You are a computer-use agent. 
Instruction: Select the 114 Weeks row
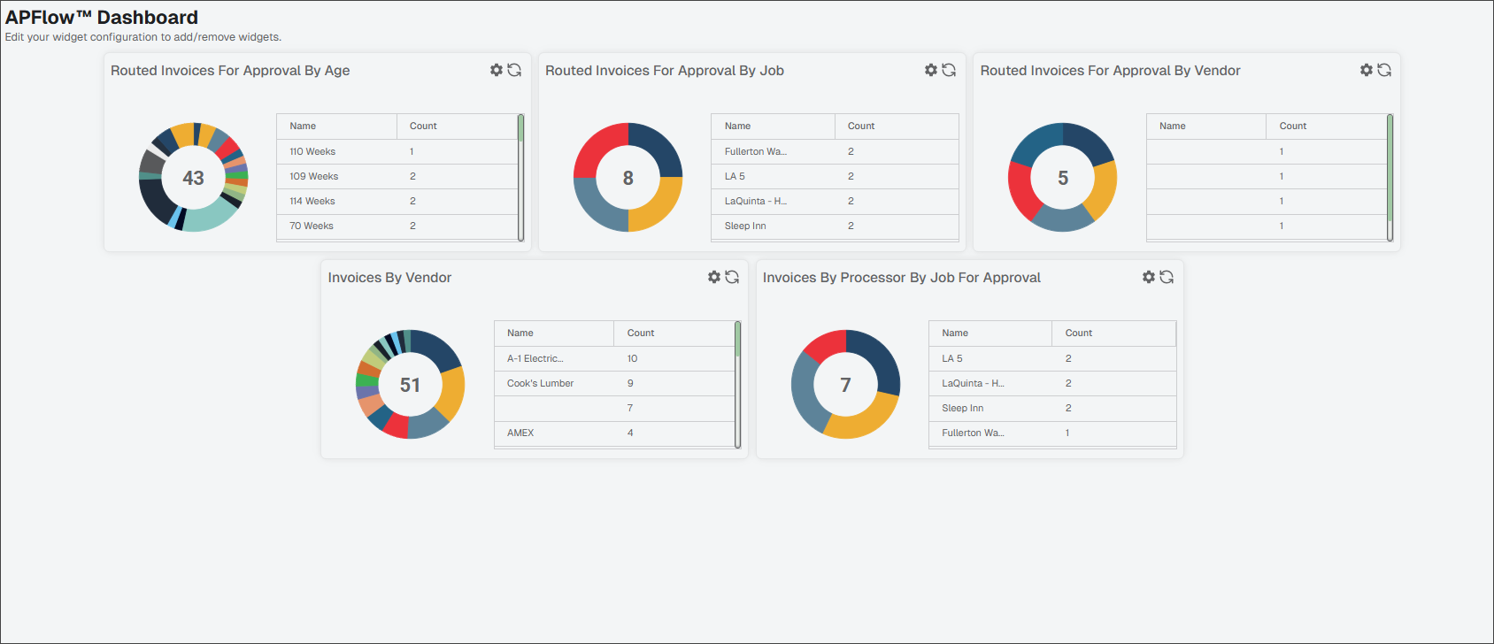click(397, 201)
